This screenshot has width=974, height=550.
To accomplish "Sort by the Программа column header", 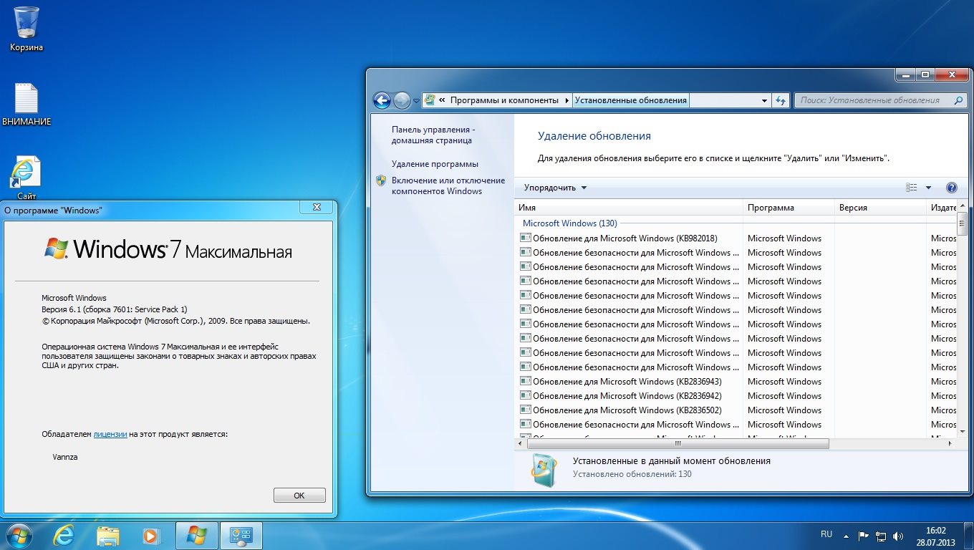I will [789, 208].
